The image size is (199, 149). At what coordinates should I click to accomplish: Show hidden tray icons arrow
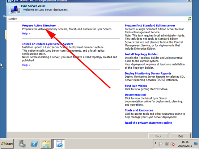point(155,144)
